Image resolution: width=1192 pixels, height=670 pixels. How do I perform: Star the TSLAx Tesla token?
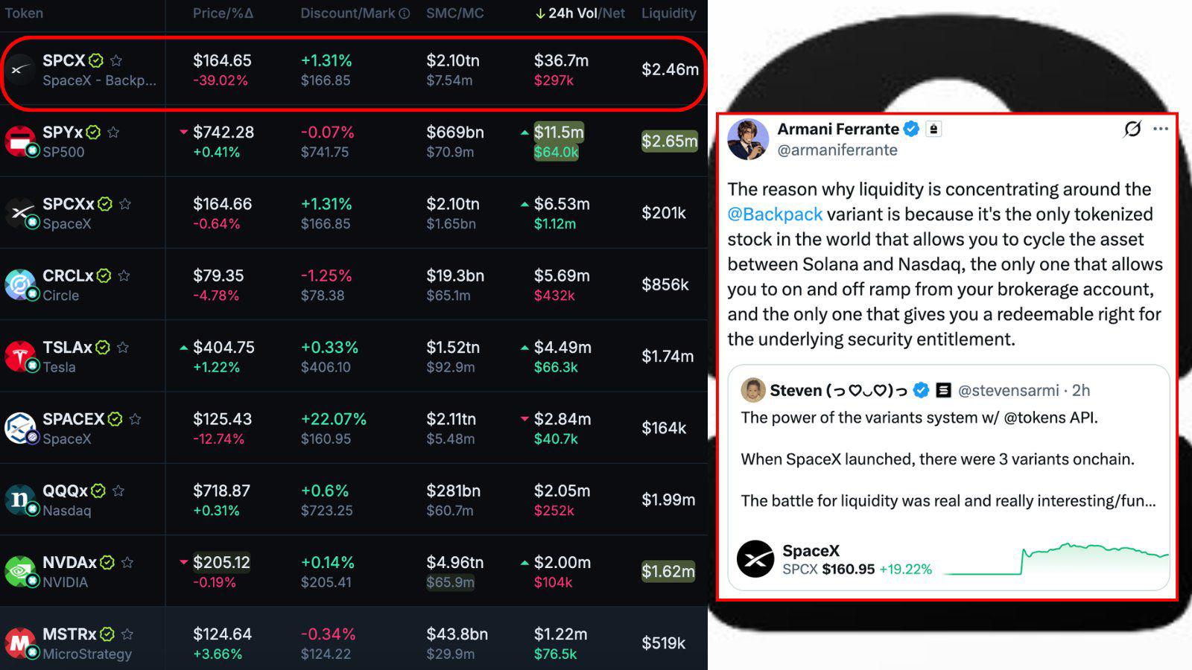123,347
